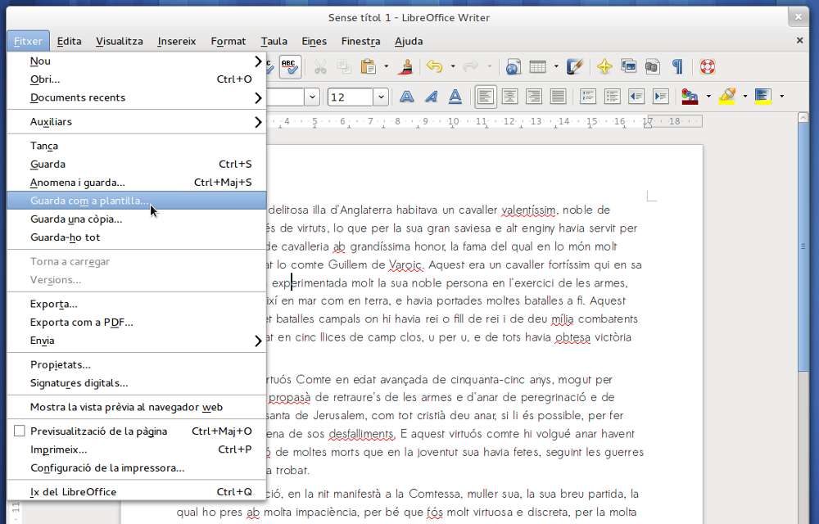819x524 pixels.
Task: Align text left
Action: [x=485, y=97]
